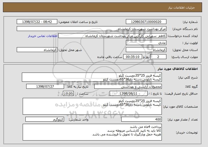Select the label تا تاریخ :
208x147 pixels.
[x=156, y=94]
